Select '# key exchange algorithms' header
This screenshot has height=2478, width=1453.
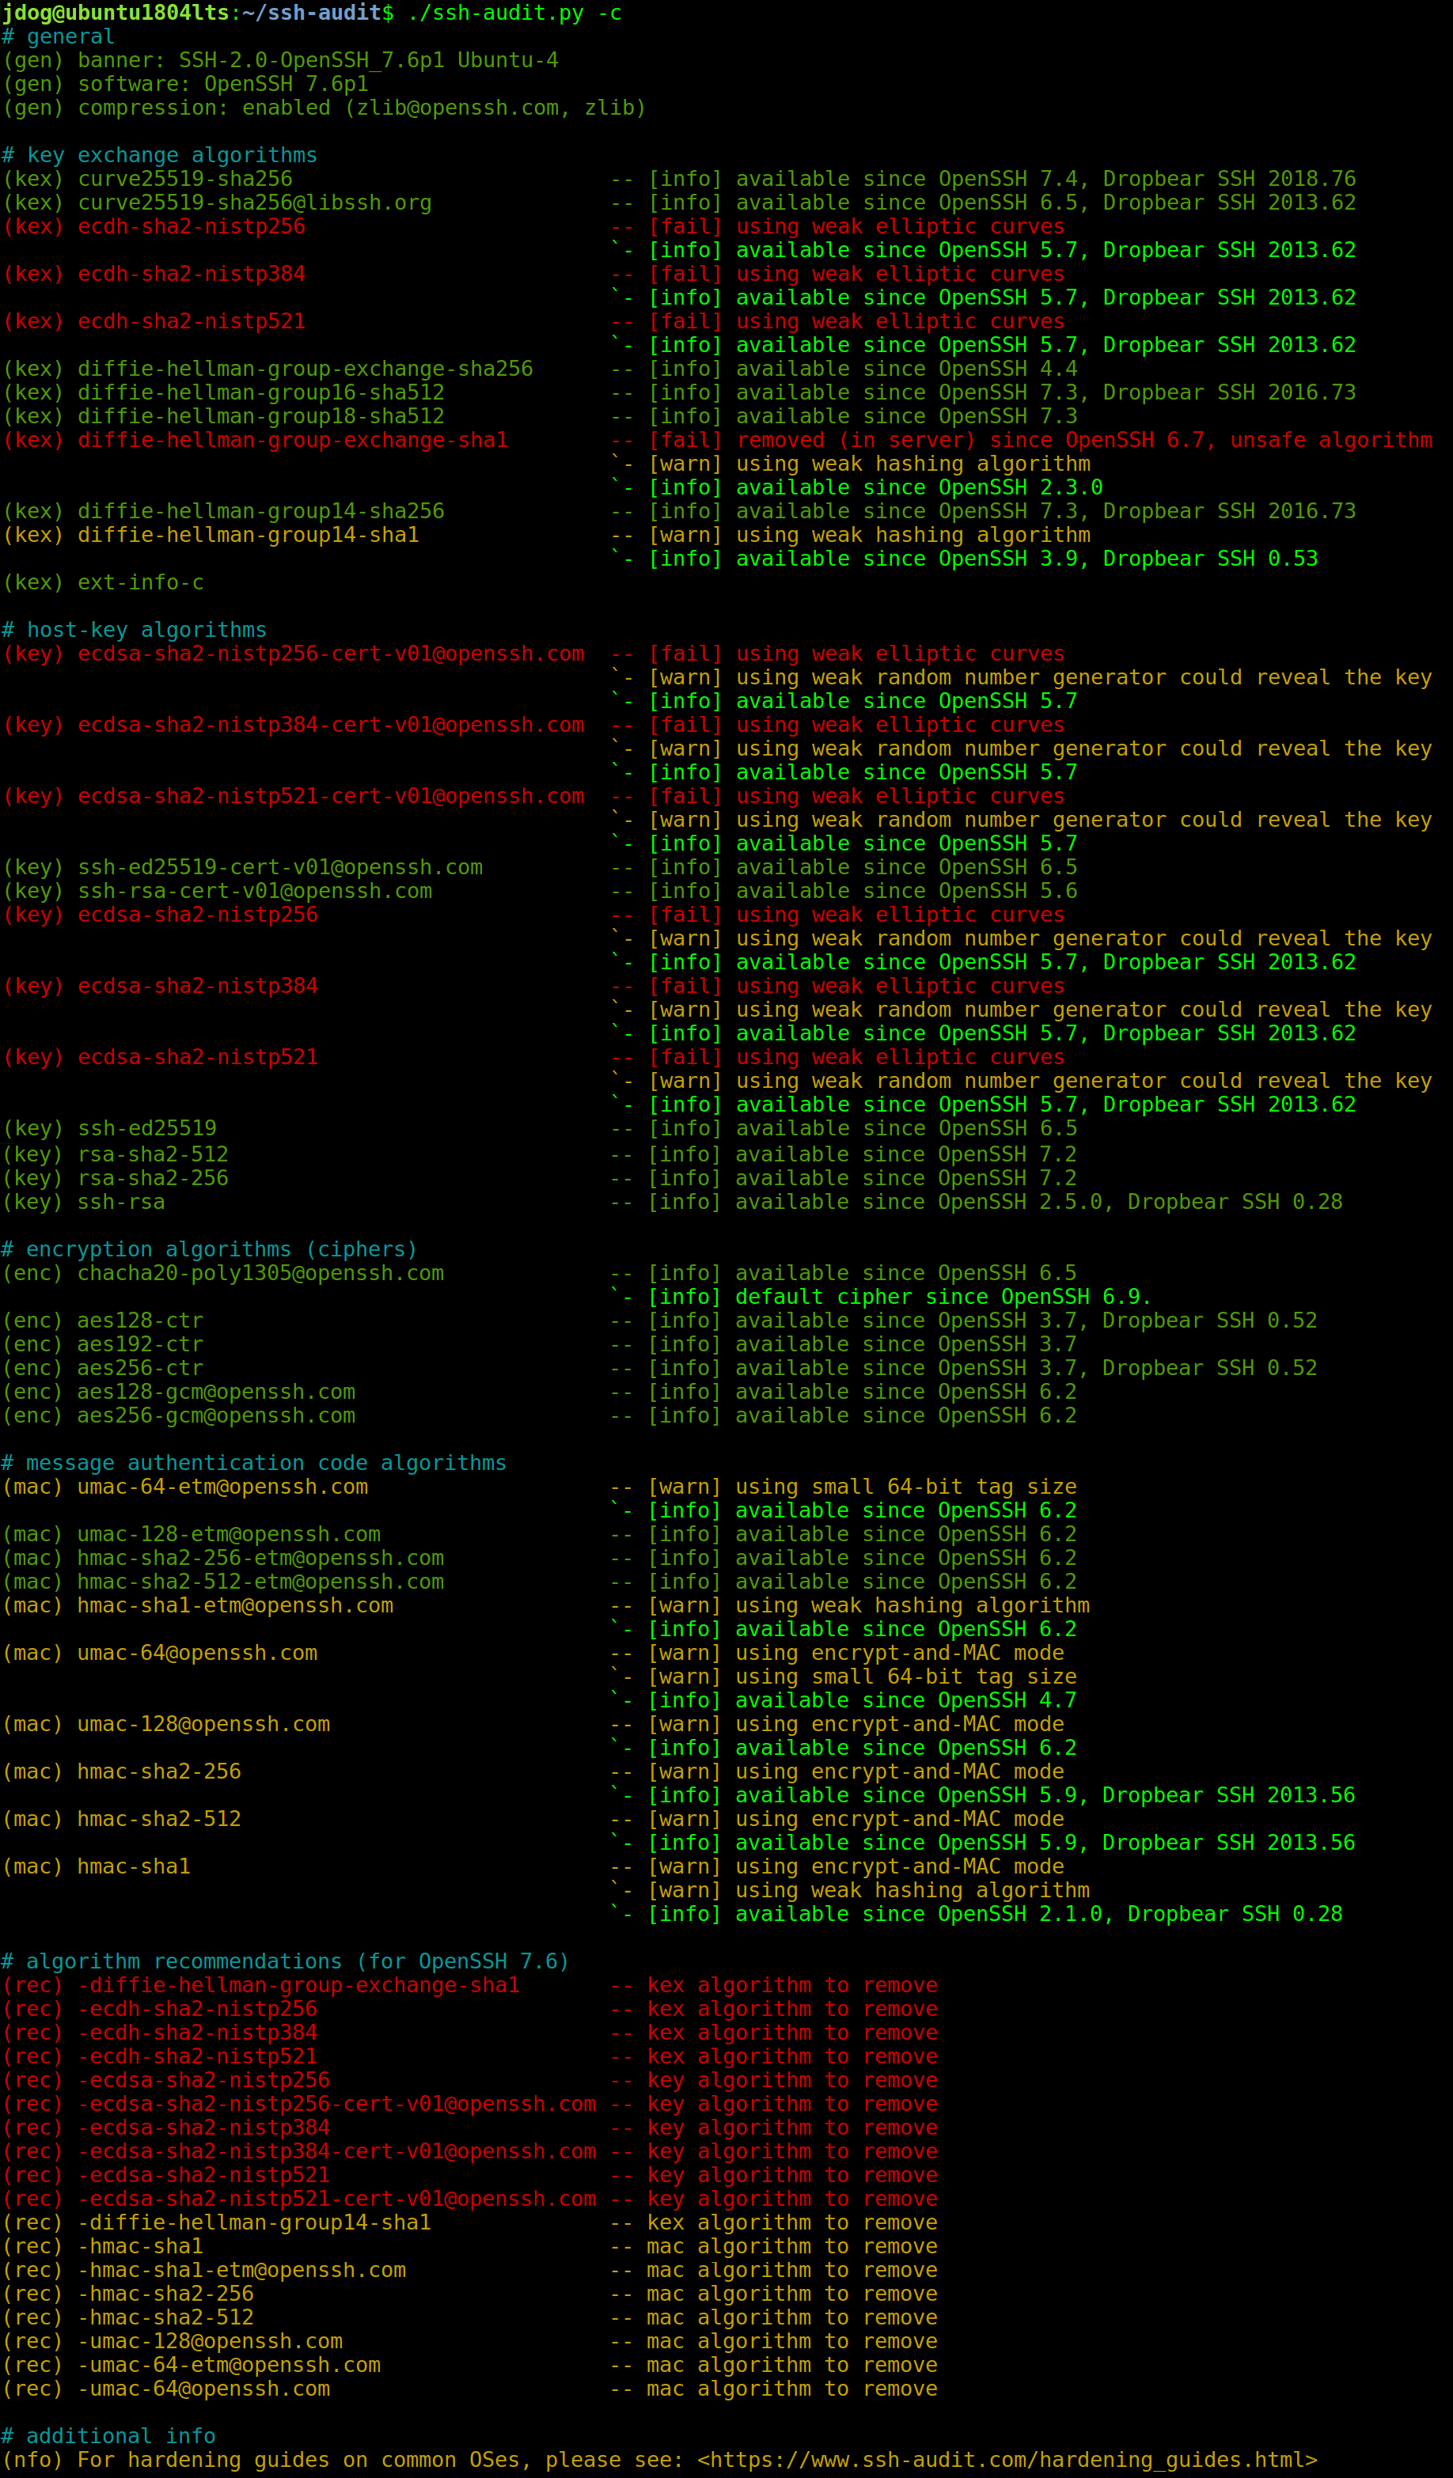coord(159,155)
